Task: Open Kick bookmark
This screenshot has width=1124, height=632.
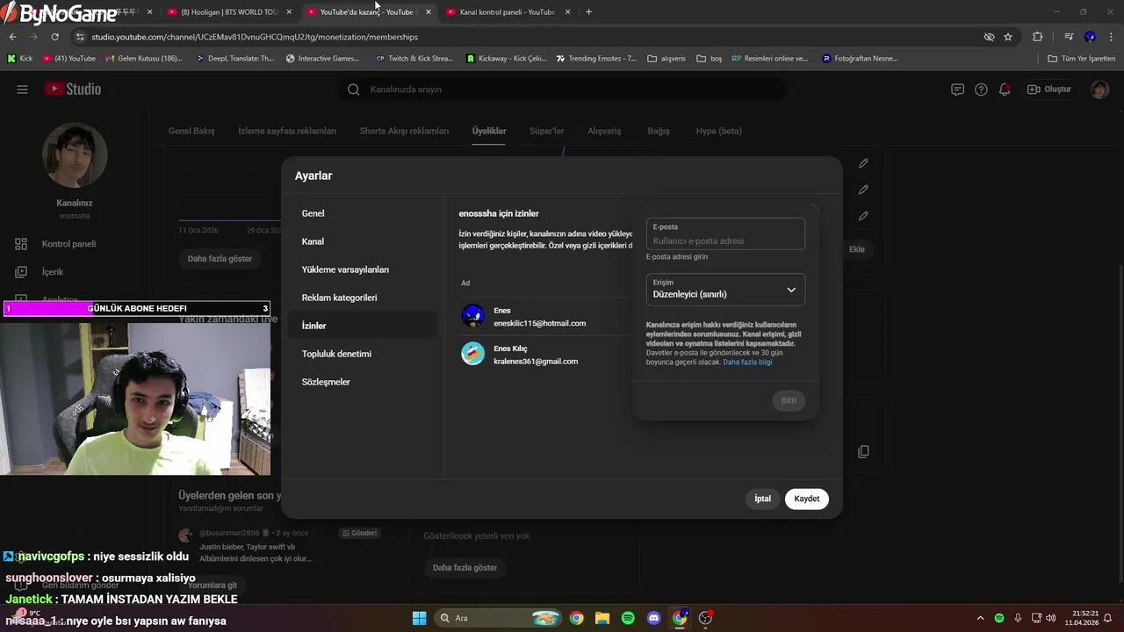Action: point(19,59)
